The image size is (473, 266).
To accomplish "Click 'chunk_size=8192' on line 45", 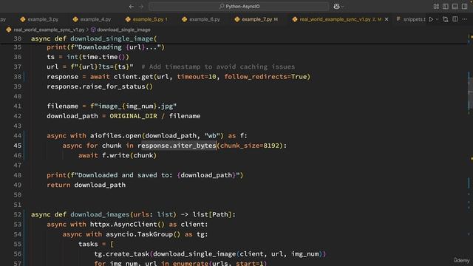I will 250,146.
